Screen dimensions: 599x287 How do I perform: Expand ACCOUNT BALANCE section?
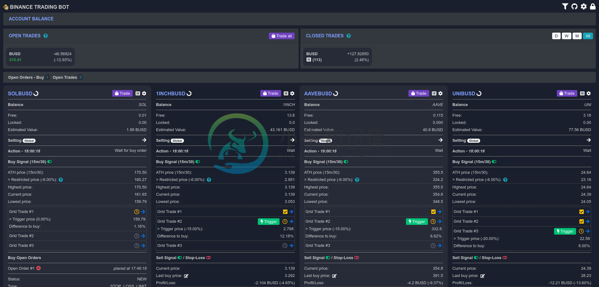click(31, 19)
